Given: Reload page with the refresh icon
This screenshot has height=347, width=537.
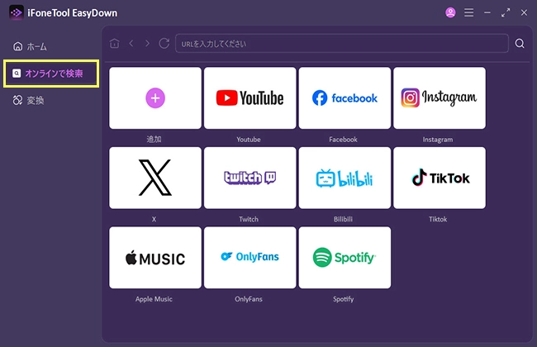Looking at the screenshot, I should 164,44.
